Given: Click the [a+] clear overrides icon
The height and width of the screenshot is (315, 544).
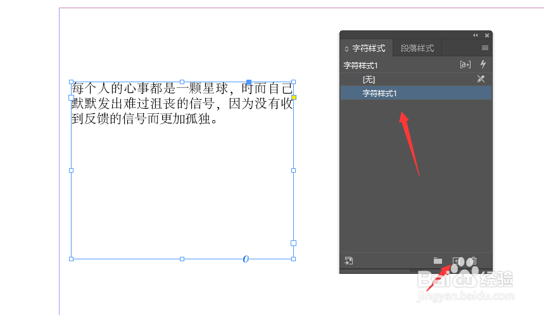Looking at the screenshot, I should point(465,65).
